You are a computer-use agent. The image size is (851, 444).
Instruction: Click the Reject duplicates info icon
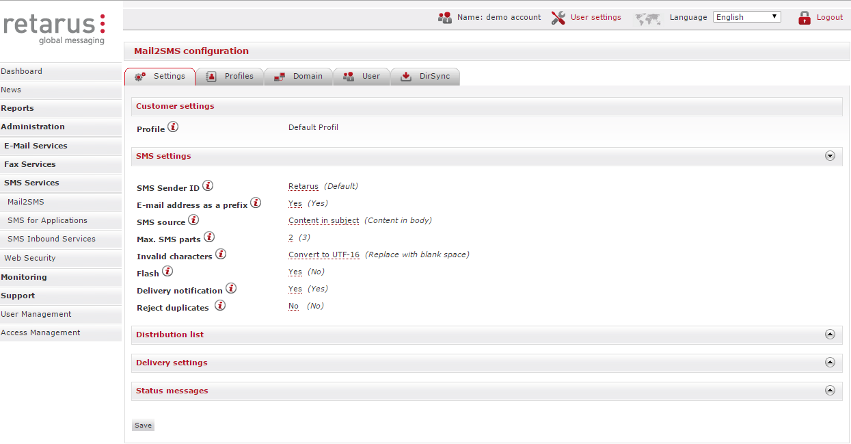coord(220,304)
